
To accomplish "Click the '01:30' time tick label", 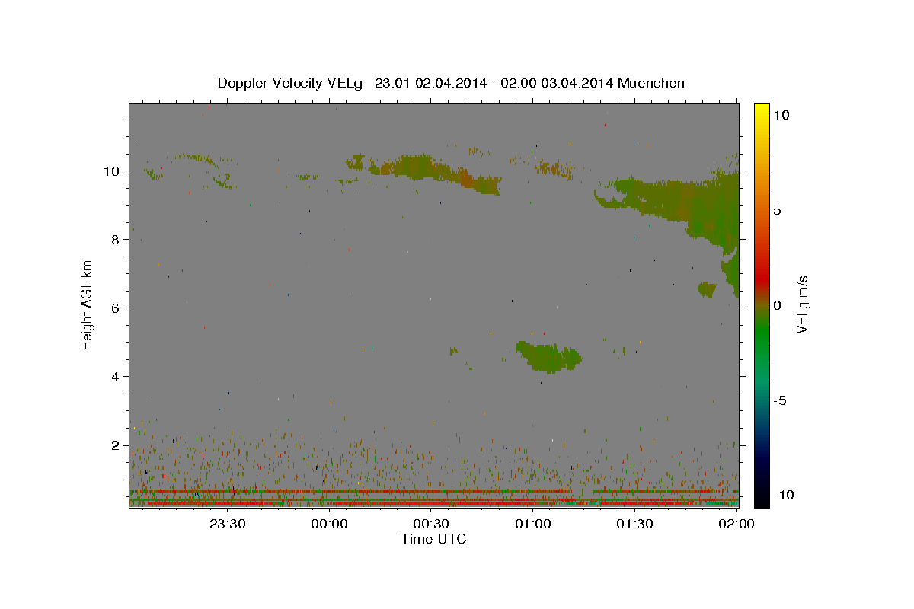I will (635, 524).
